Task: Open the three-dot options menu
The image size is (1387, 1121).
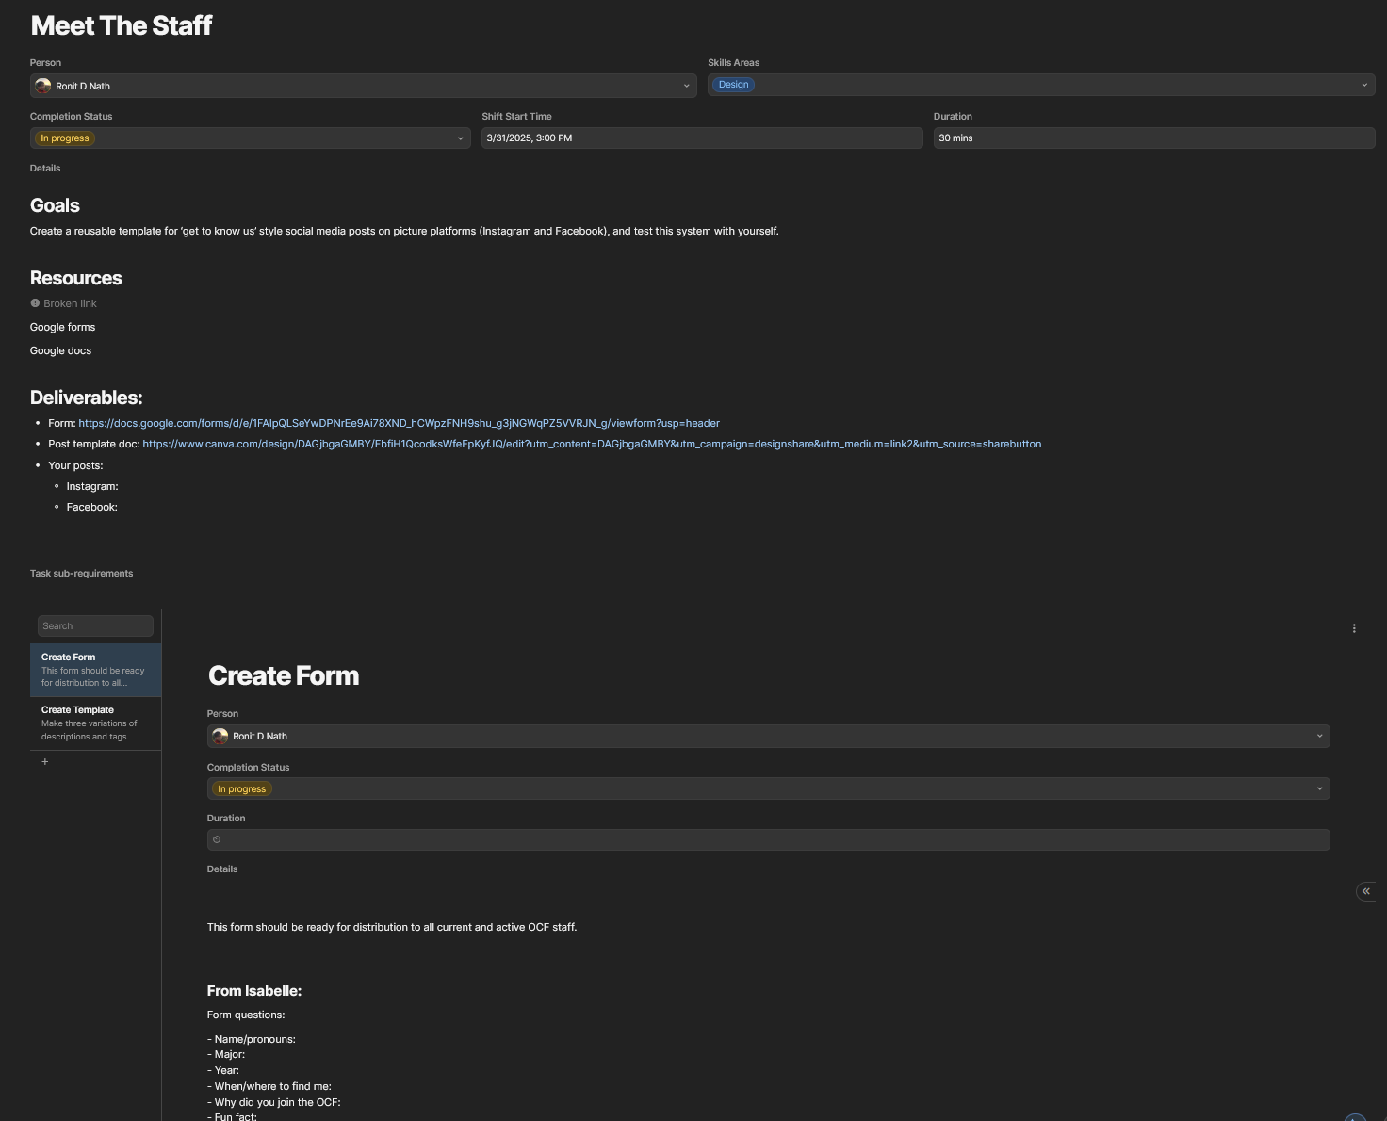Action: point(1354,628)
